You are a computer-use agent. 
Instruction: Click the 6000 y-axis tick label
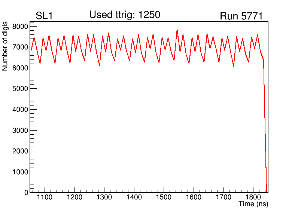(x=20, y=68)
